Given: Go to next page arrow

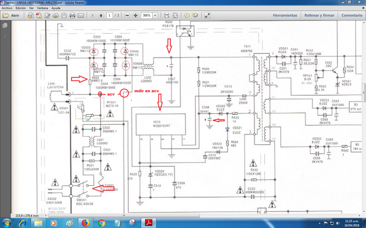Looking at the screenshot, I should [101, 15].
